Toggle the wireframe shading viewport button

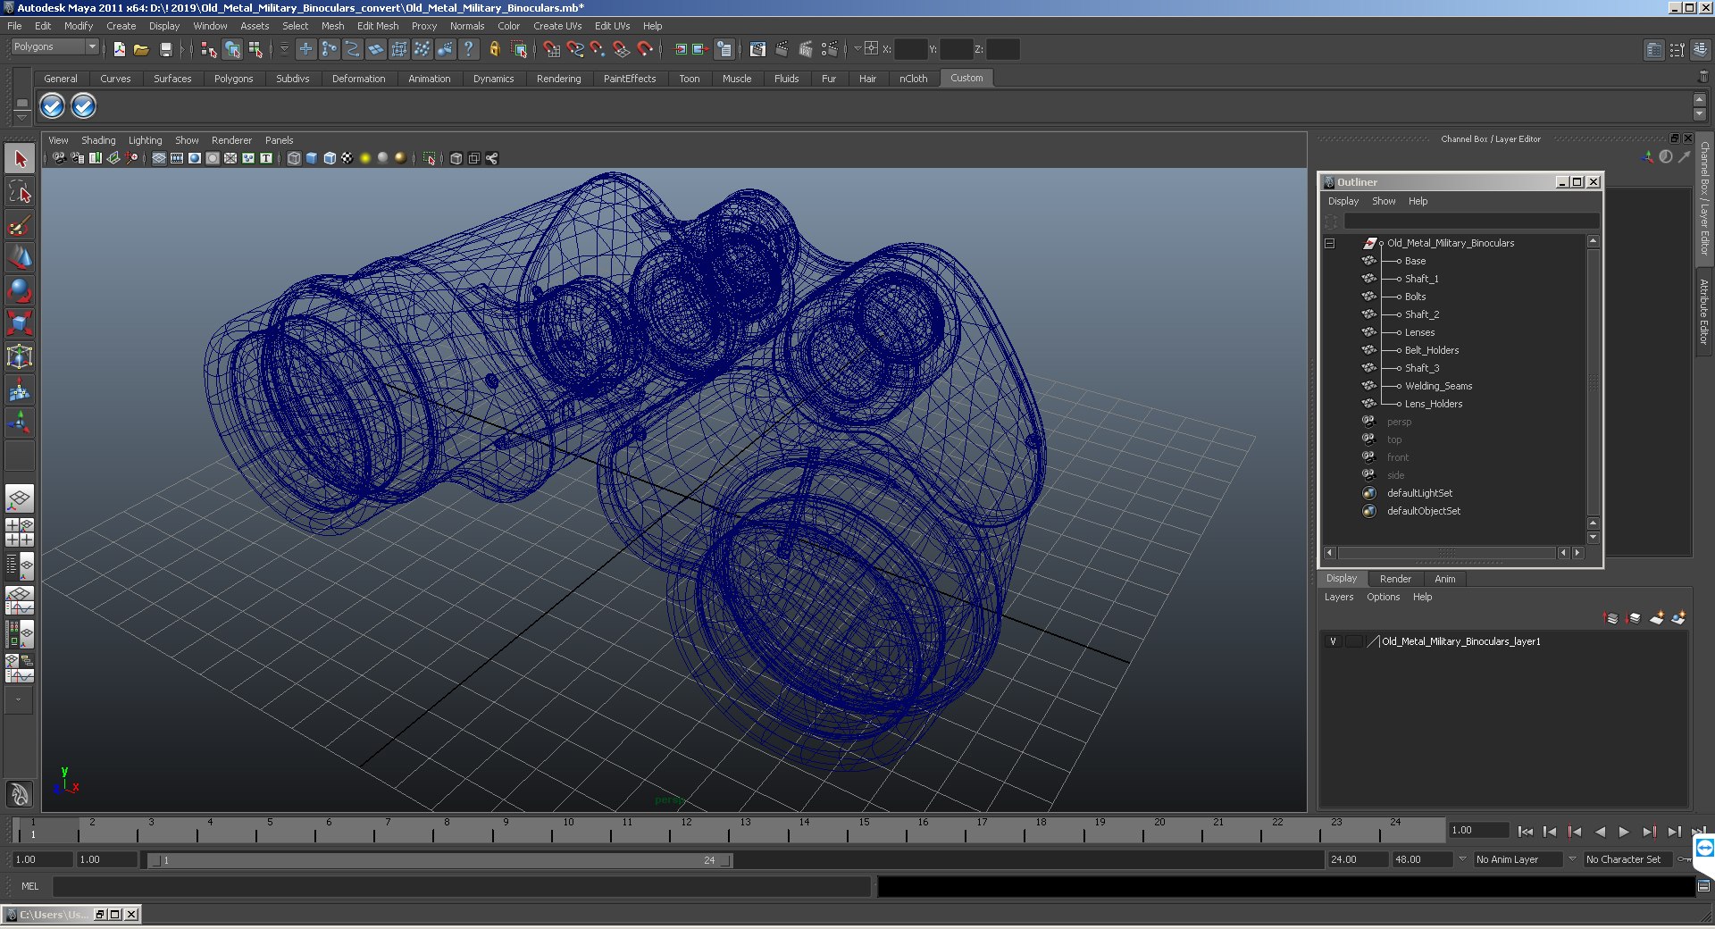point(294,158)
